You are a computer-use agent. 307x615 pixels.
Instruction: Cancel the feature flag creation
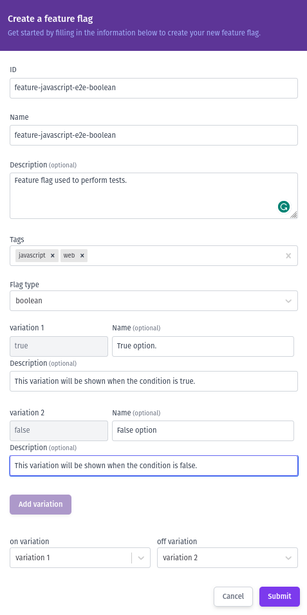click(233, 596)
